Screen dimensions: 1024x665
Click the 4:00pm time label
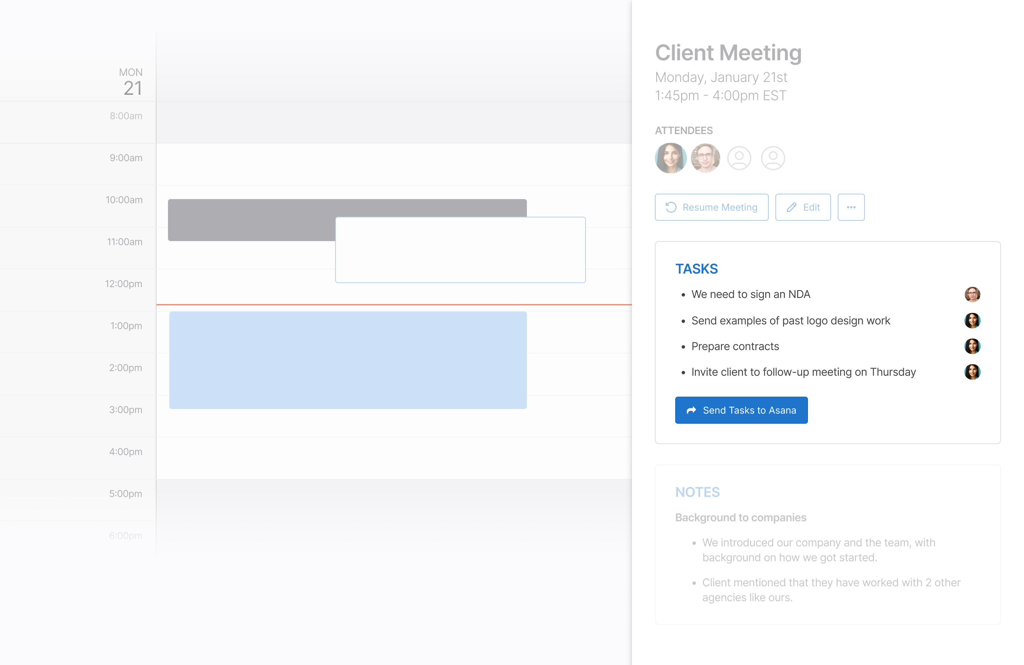point(125,452)
